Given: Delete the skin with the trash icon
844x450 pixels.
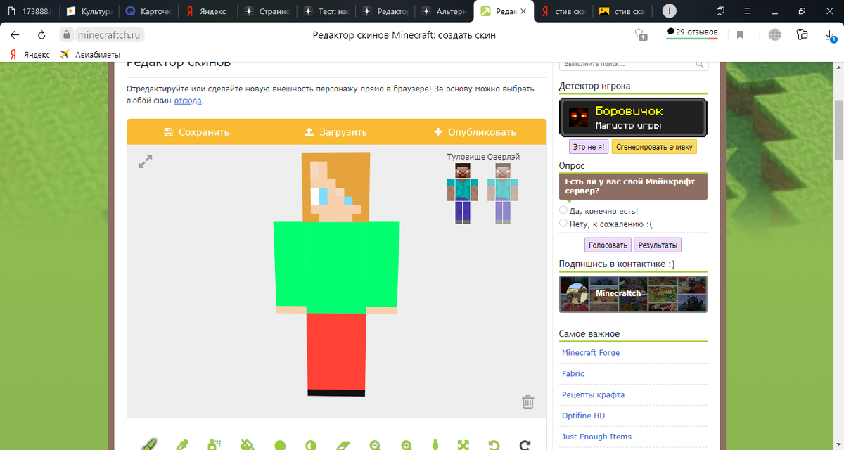Looking at the screenshot, I should coord(528,401).
